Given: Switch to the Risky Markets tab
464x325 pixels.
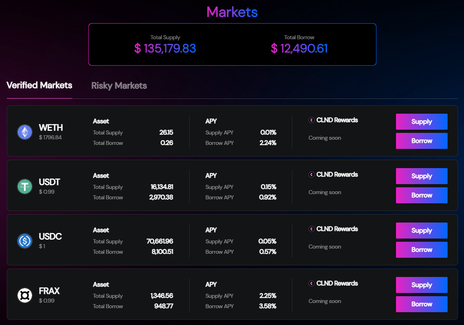Looking at the screenshot, I should pyautogui.click(x=119, y=86).
